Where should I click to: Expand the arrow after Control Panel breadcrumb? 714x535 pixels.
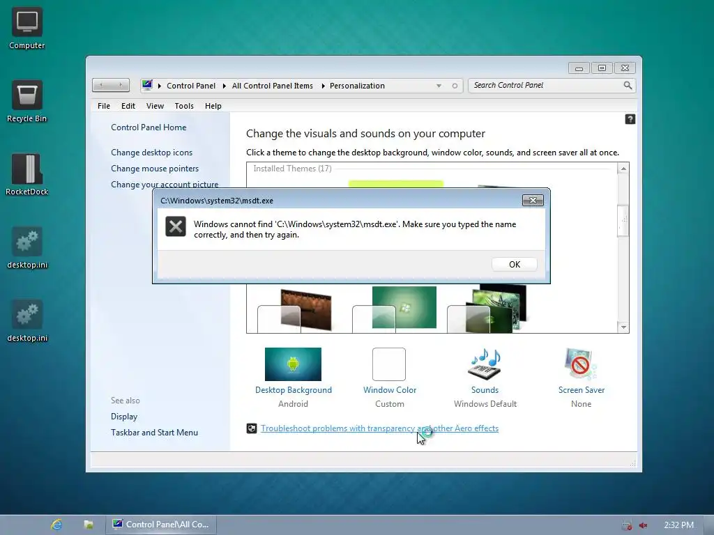pos(224,86)
